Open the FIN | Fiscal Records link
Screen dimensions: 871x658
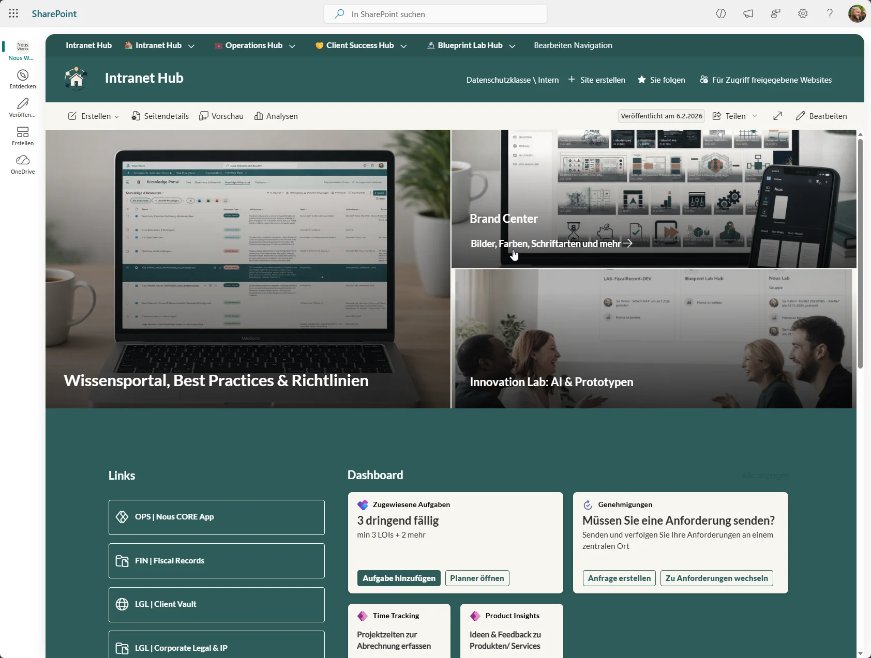coord(217,561)
